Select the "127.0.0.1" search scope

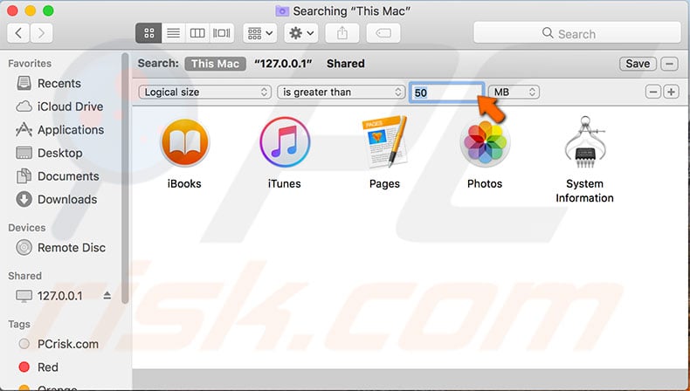tap(283, 64)
